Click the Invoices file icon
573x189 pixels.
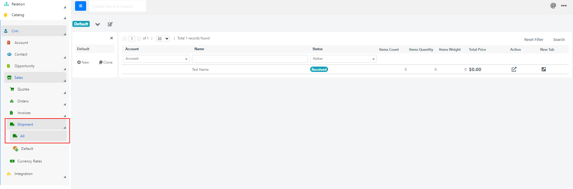coord(11,113)
